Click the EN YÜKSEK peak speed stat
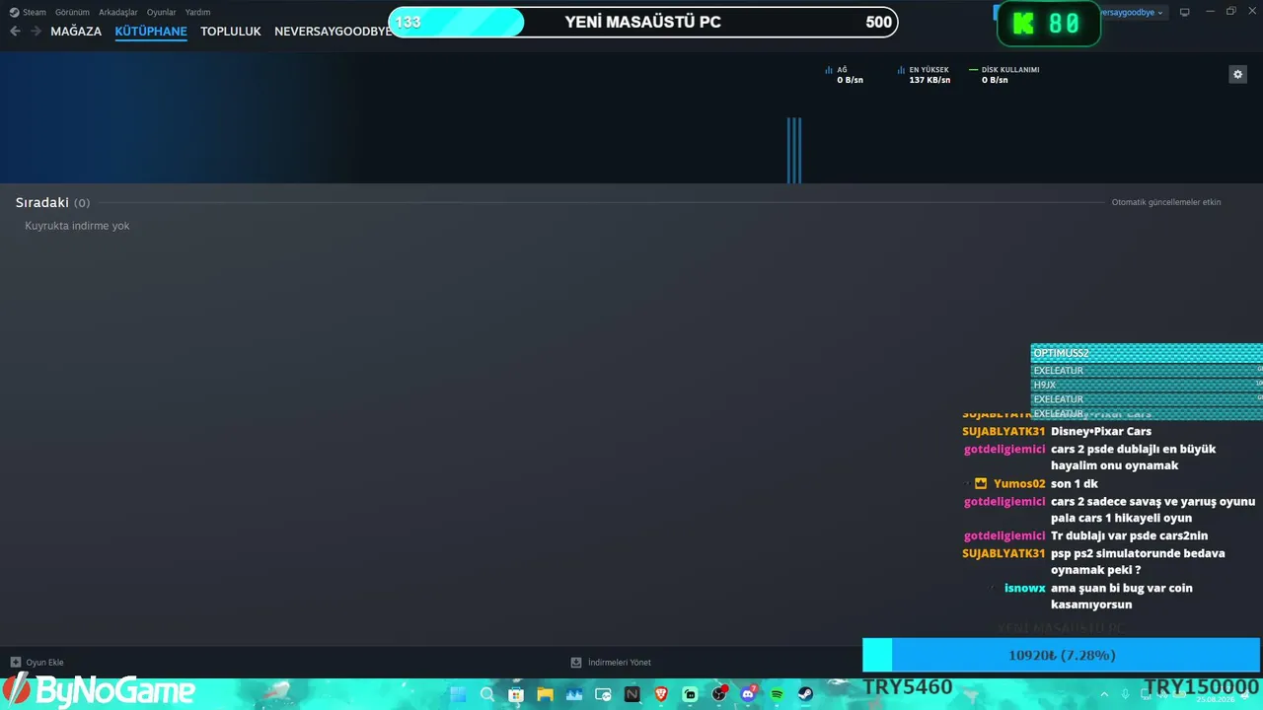Screen dimensions: 1263x710 [x=924, y=75]
